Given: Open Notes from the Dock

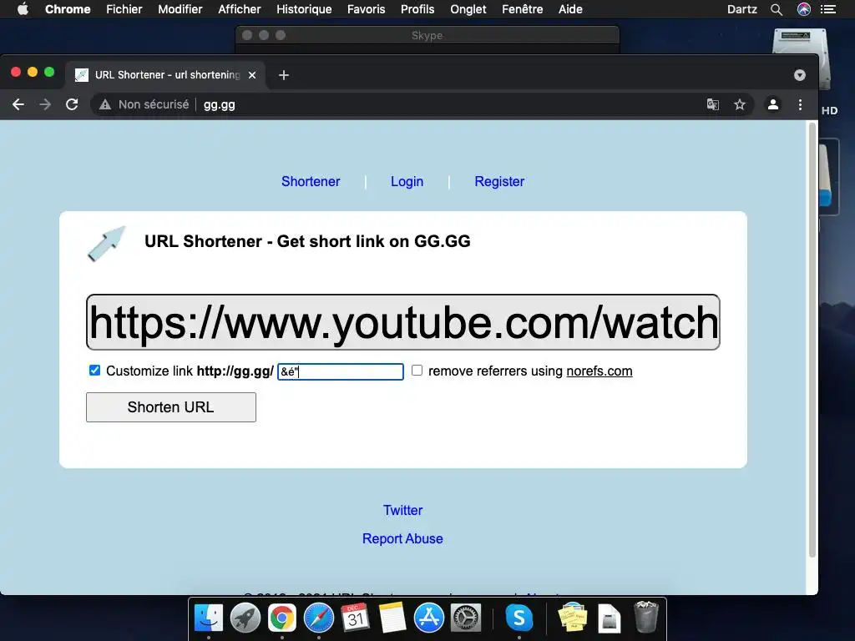Looking at the screenshot, I should point(392,618).
